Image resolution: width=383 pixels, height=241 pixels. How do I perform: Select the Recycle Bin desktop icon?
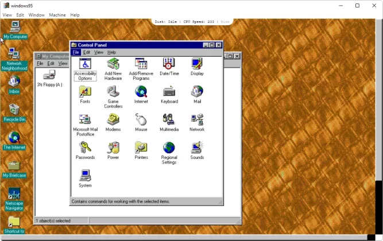pyautogui.click(x=14, y=110)
